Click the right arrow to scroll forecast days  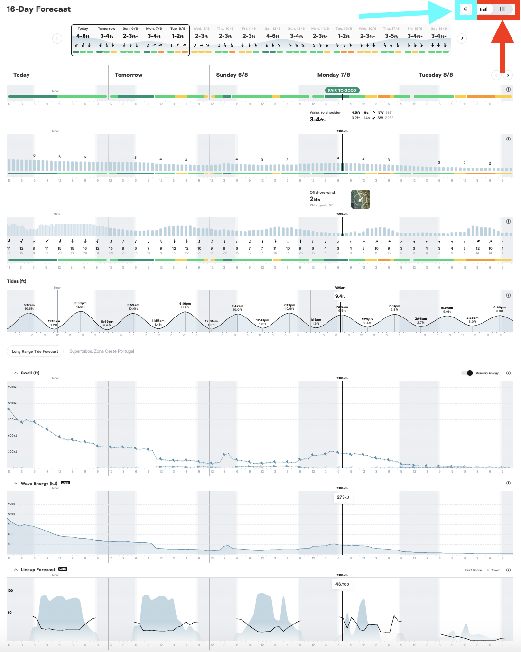[461, 38]
